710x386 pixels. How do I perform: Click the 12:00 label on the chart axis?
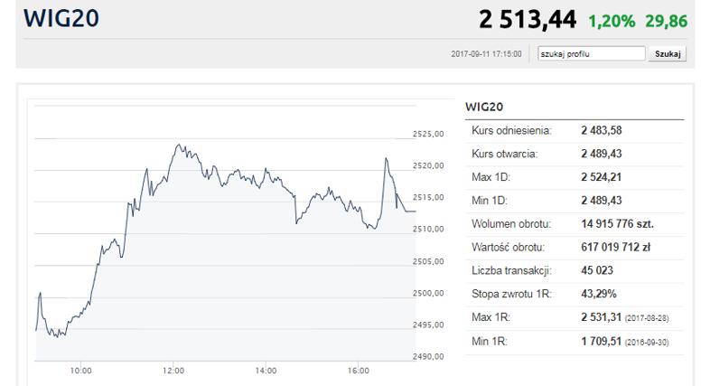click(x=173, y=371)
